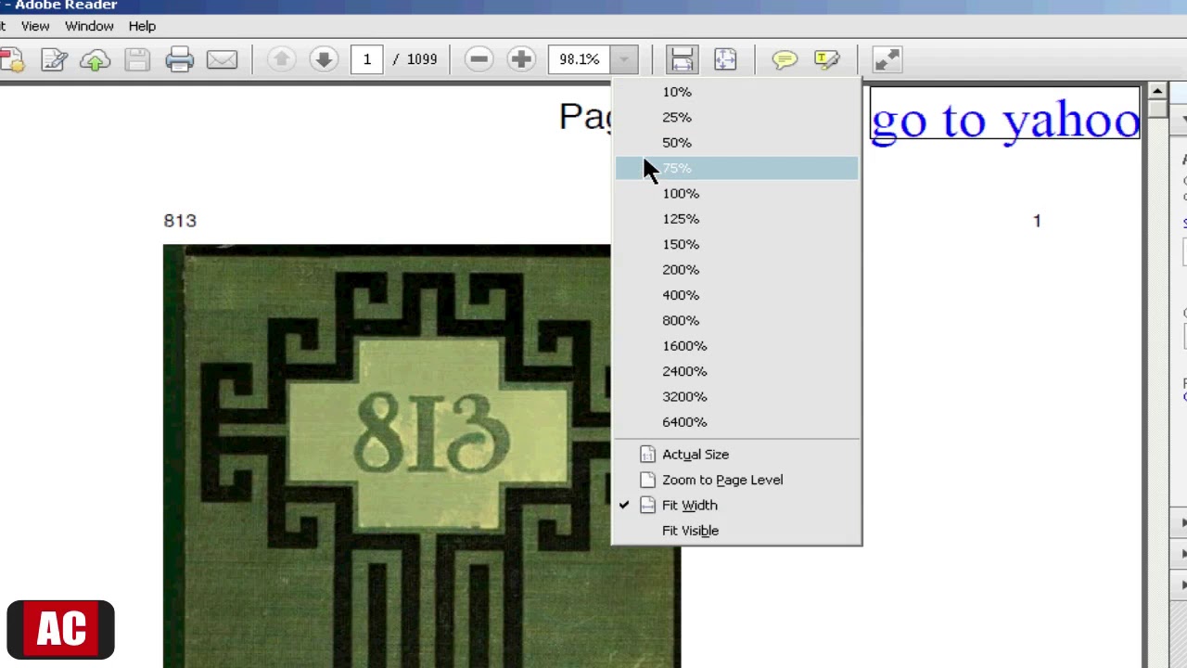
Task: Open the Help menu
Action: coord(142,26)
